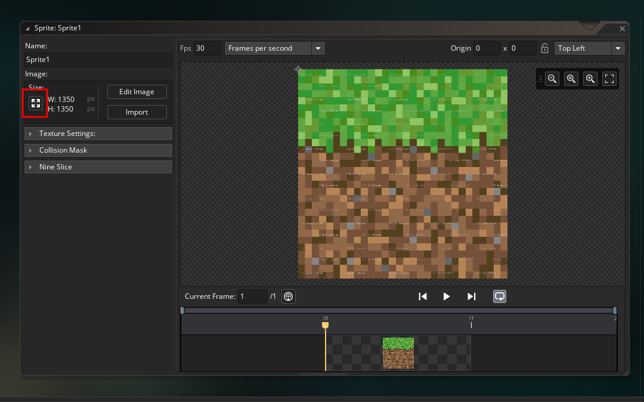This screenshot has height=402, width=644.
Task: Click the Origin X value field
Action: (487, 48)
